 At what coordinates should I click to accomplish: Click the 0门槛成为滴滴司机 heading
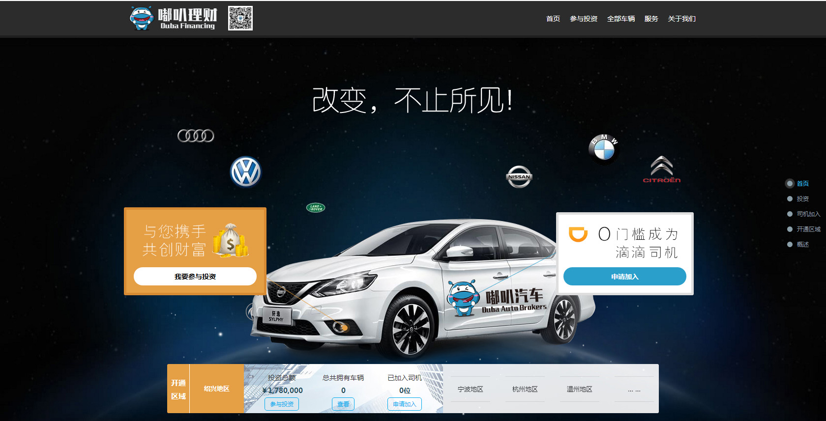638,243
